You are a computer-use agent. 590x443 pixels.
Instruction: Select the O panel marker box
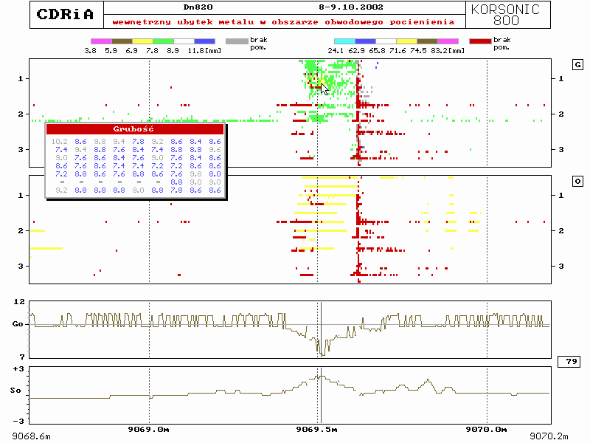coord(577,181)
